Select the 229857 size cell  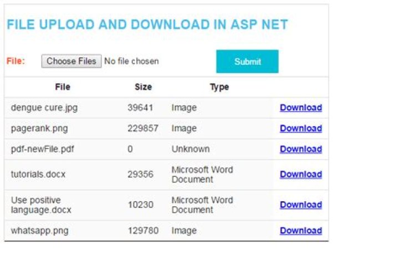(143, 129)
